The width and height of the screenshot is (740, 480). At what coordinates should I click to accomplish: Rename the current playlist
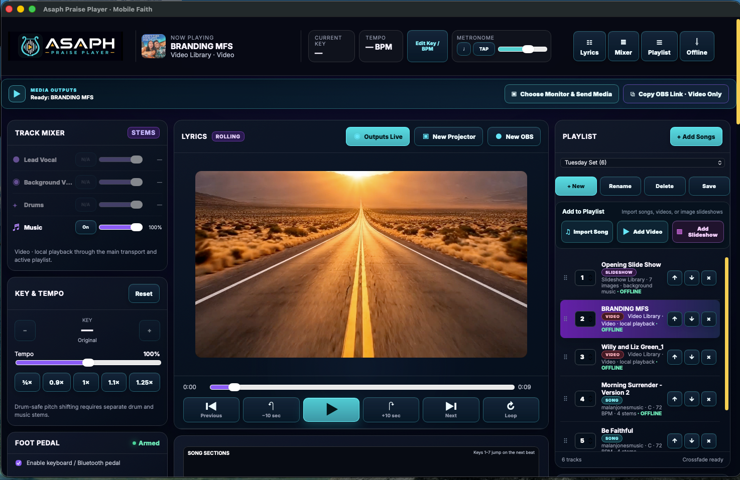[621, 186]
